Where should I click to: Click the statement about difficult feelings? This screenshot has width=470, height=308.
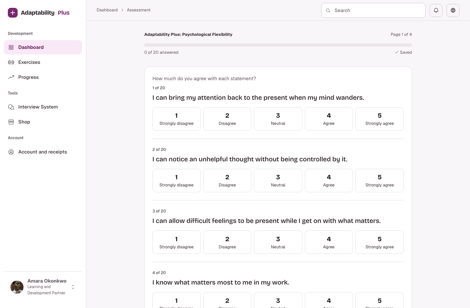point(266,221)
